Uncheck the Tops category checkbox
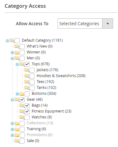The width and height of the screenshot is (118, 147). coord(27,64)
